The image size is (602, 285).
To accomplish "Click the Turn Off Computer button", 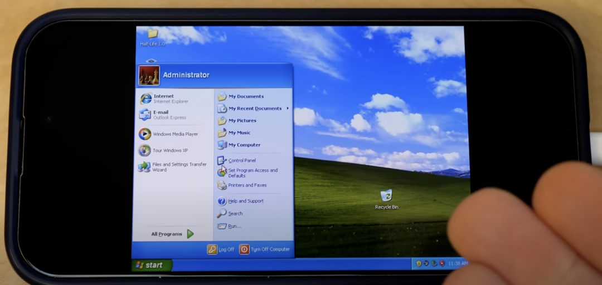I will tap(265, 249).
